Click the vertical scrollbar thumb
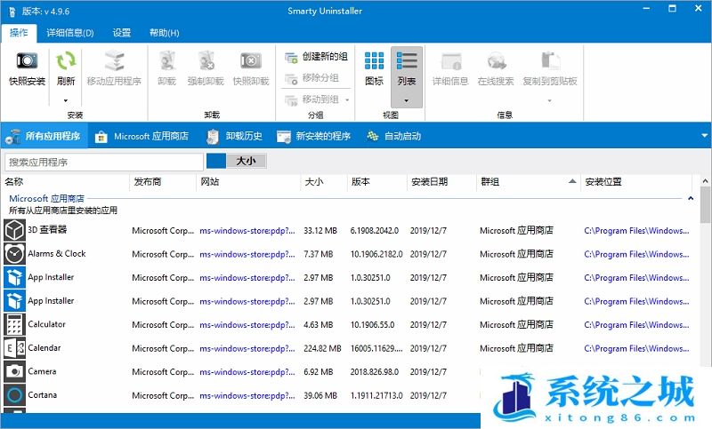The image size is (712, 429). tap(705, 205)
